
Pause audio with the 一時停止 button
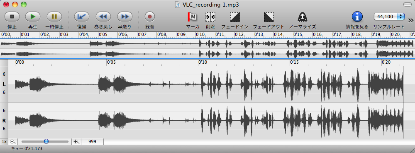point(54,17)
